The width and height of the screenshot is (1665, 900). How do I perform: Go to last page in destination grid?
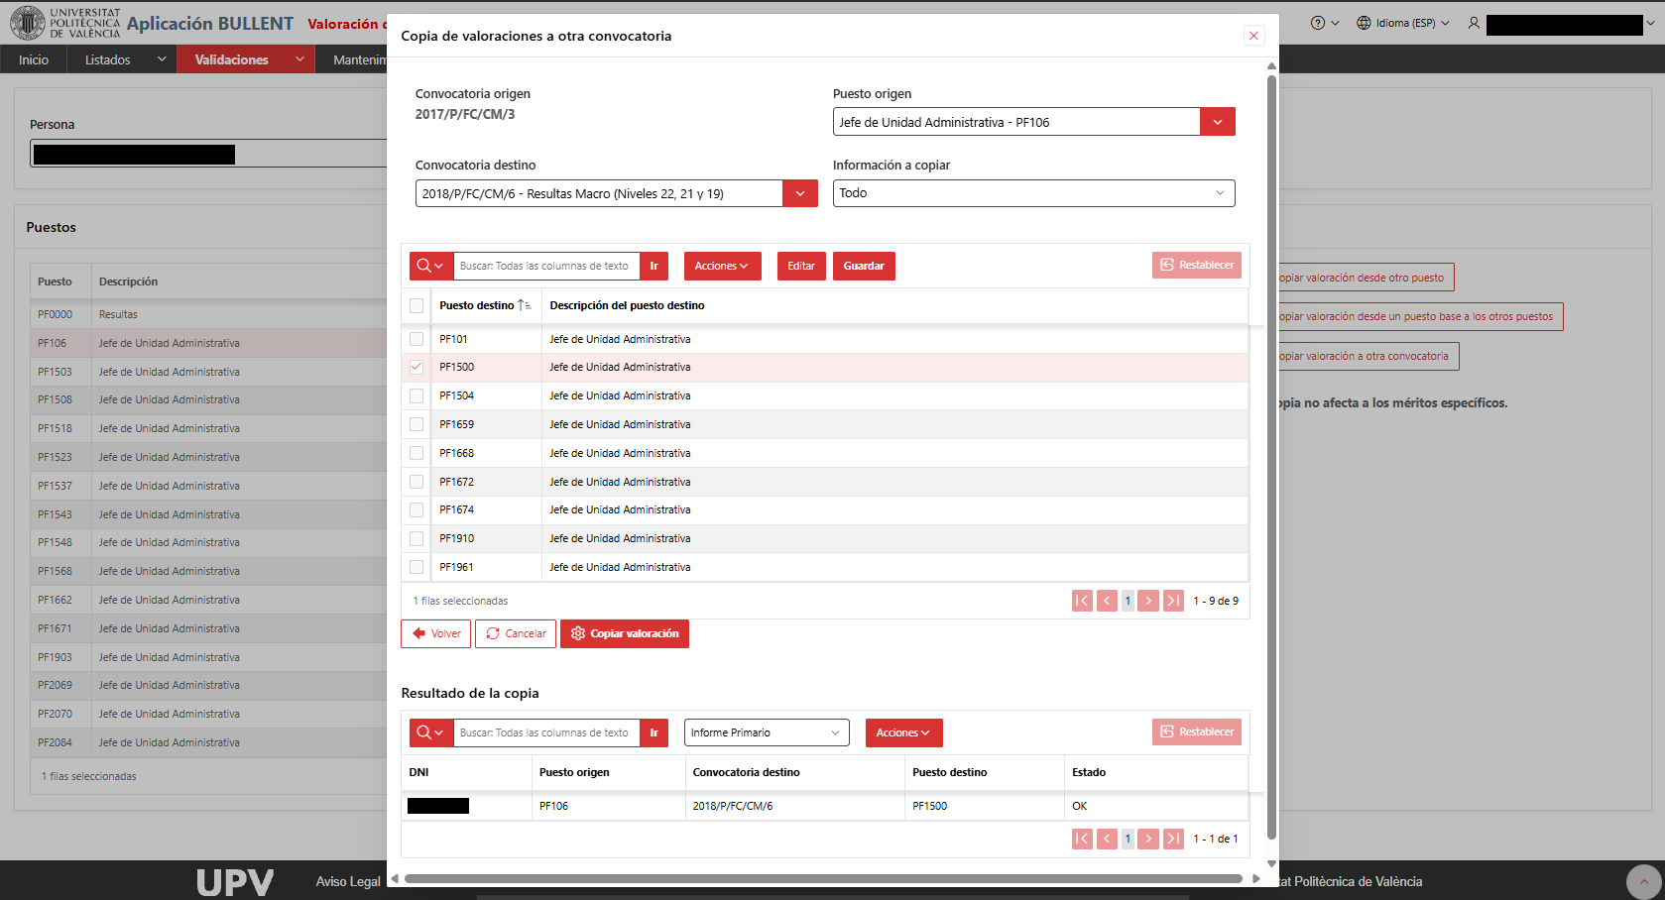click(1173, 601)
